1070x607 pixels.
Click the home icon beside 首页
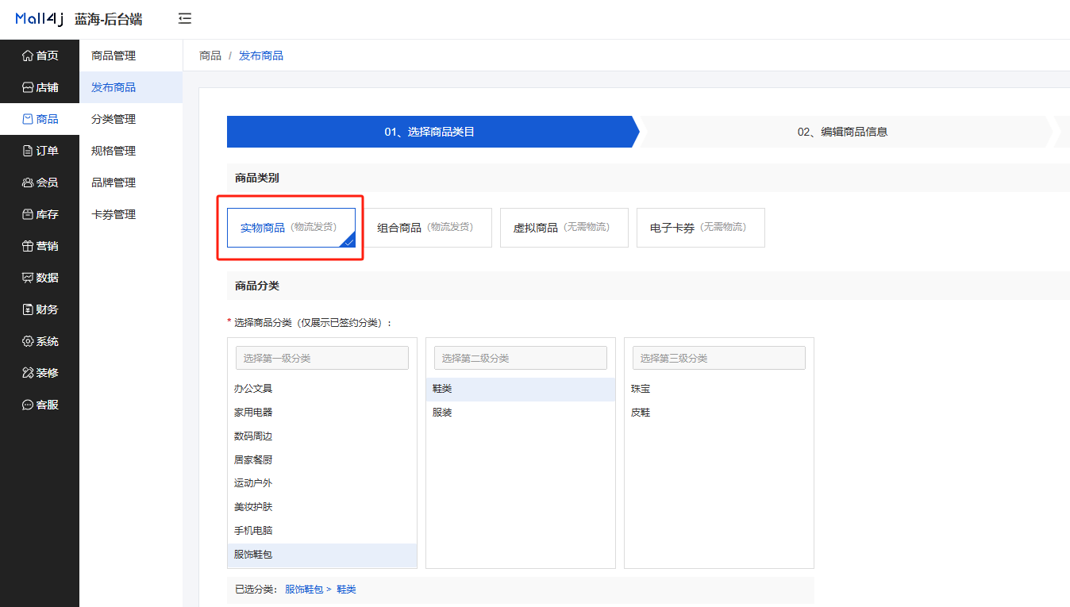pos(28,56)
